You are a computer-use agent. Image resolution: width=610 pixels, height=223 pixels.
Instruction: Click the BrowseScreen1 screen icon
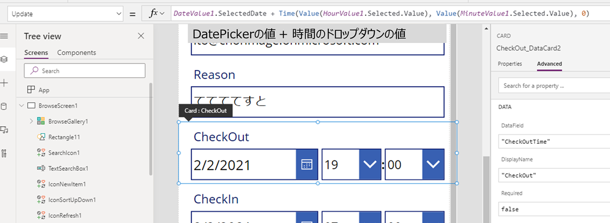tap(31, 106)
